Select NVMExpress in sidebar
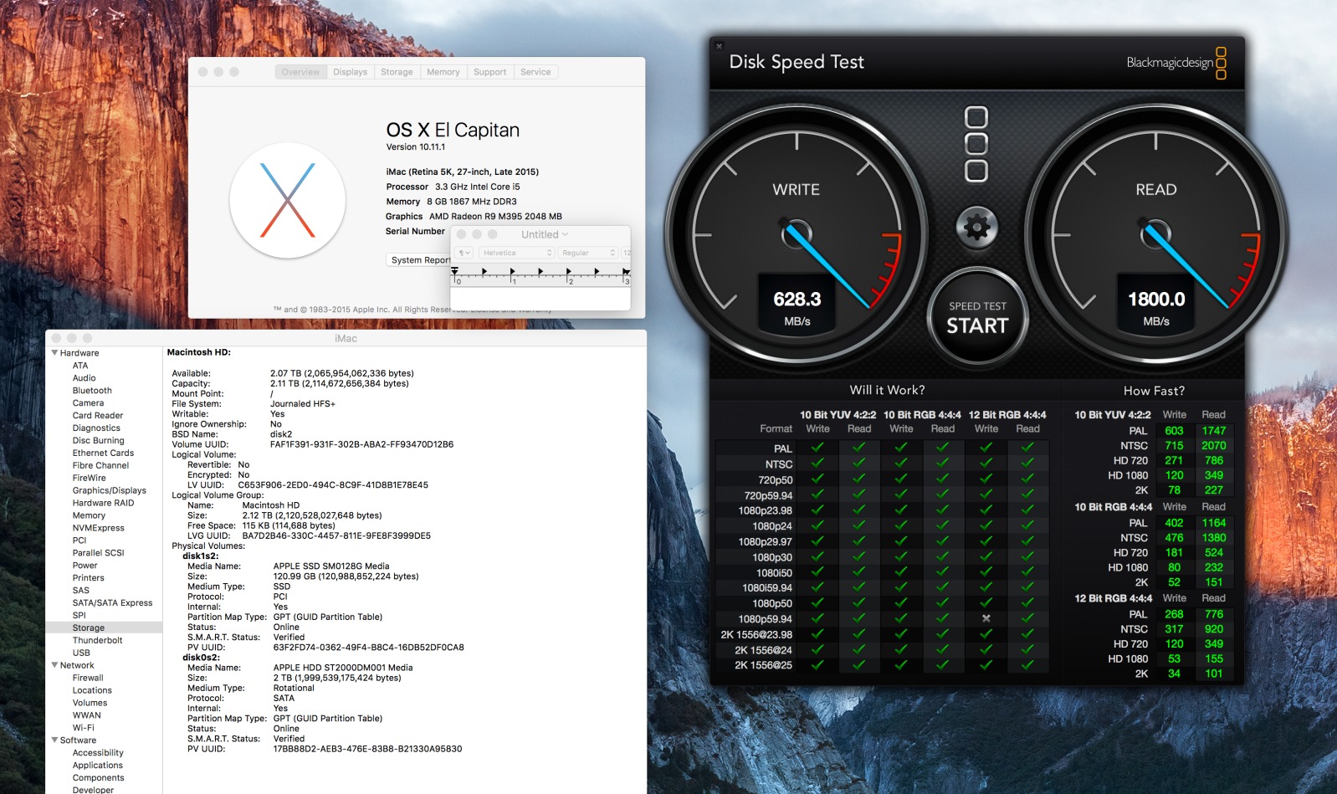Viewport: 1337px width, 794px height. tap(98, 529)
